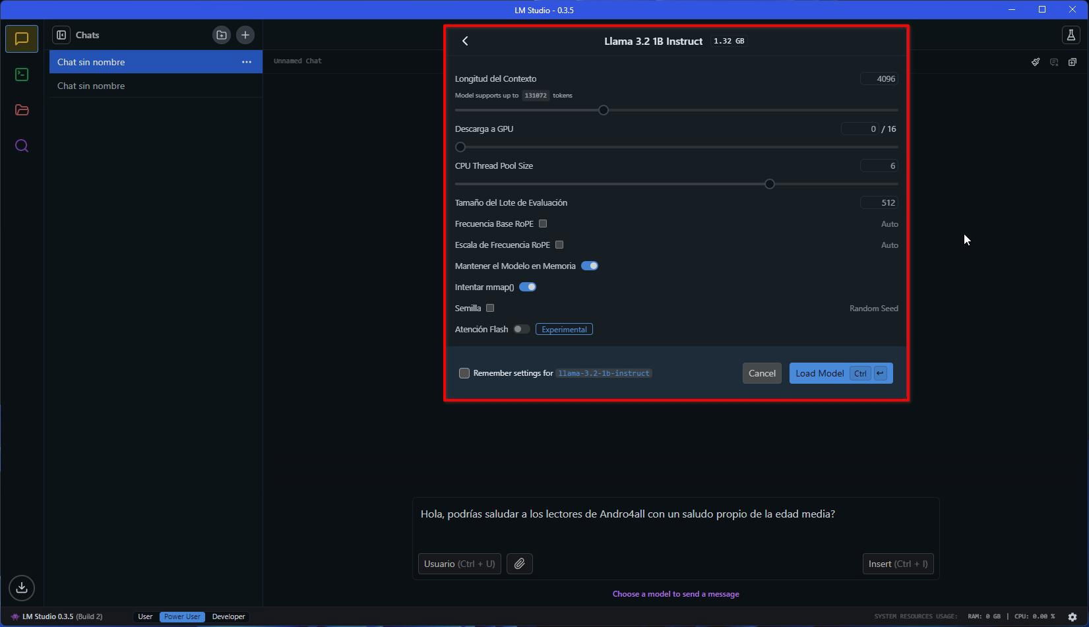The height and width of the screenshot is (627, 1089).
Task: Open the Developer terminal sidebar icon
Action: 22,75
